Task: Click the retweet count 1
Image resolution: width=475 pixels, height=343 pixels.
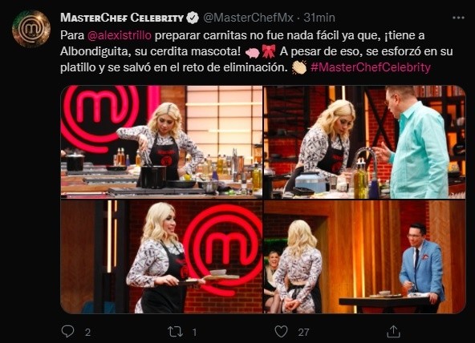Action: (x=194, y=333)
